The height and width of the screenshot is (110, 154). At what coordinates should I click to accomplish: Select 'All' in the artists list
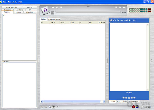[4, 15]
